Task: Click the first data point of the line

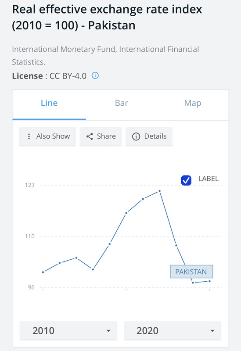Action: pos(43,272)
